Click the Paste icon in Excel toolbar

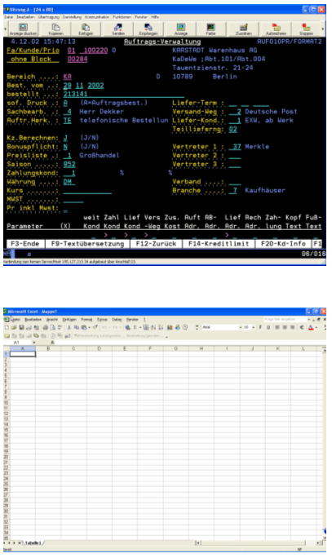pos(84,327)
